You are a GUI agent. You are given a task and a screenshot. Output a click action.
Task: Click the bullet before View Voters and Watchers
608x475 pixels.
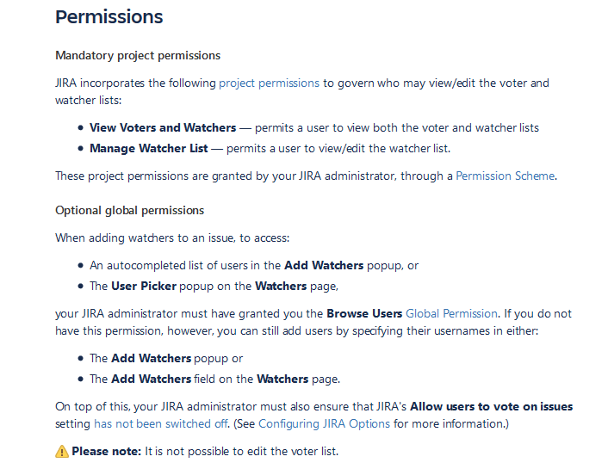pos(81,127)
